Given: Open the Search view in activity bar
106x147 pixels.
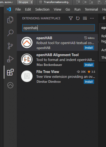Looking at the screenshot, I should pos(10,33).
